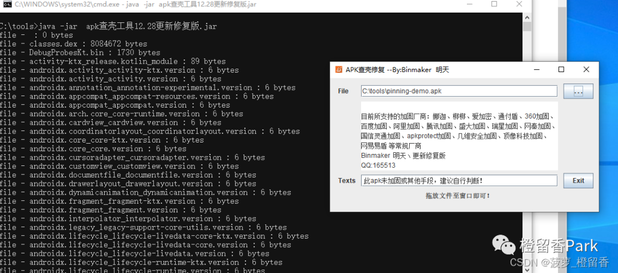This screenshot has width=618, height=273.
Task: Click the cmd console scrollbar thumb
Action: [526, 26]
